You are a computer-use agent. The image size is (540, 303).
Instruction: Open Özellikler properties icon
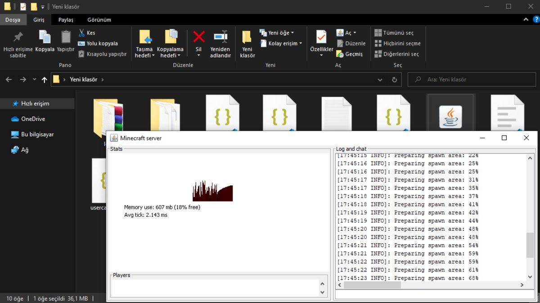pos(321,37)
